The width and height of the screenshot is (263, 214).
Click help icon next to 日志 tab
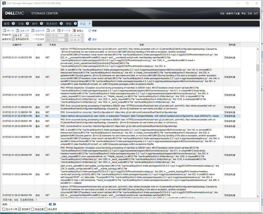89,24
